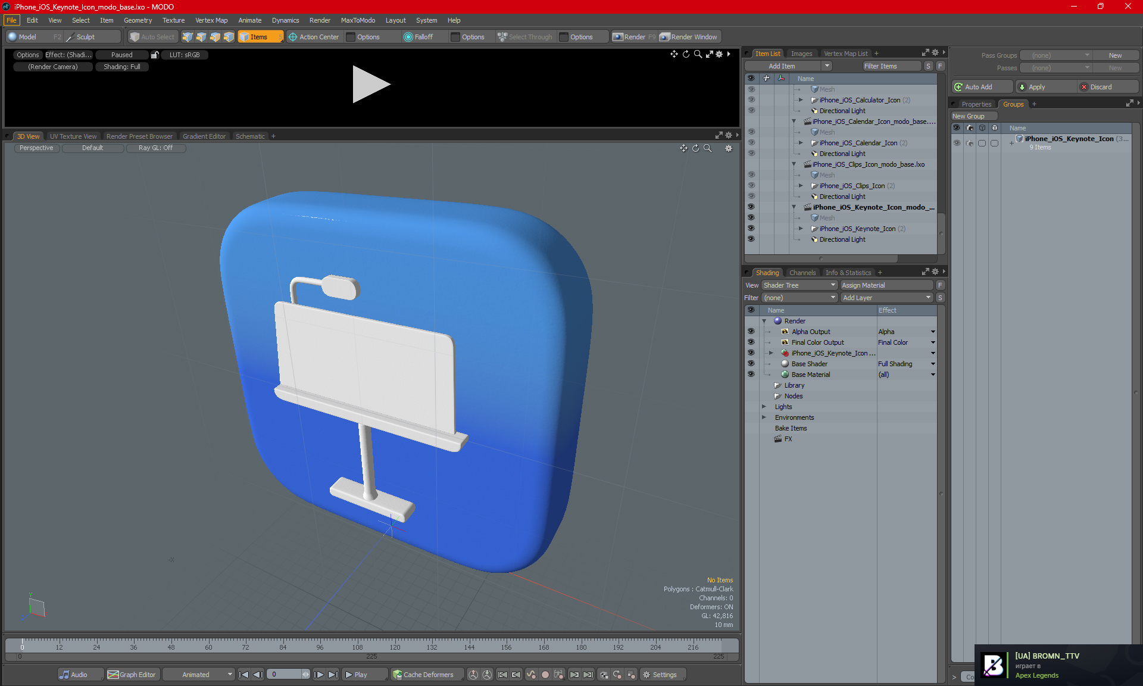Open the Render Window
Screen dimensions: 1143x686
[689, 37]
